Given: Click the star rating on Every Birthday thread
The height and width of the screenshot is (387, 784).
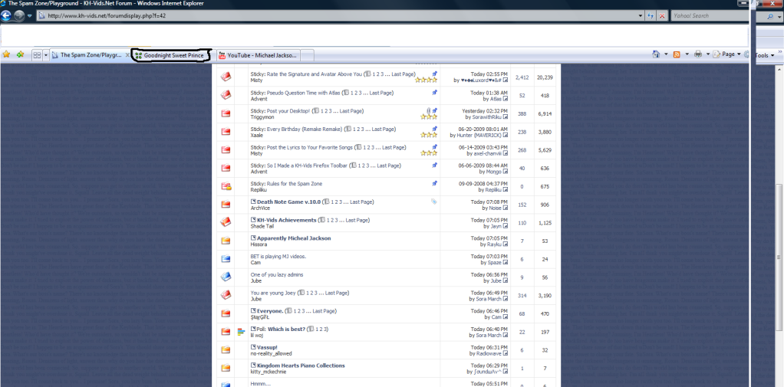Looking at the screenshot, I should (429, 135).
